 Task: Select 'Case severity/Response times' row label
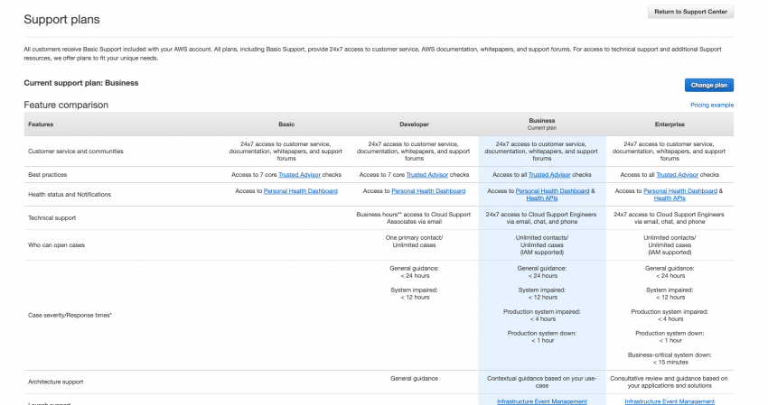70,316
